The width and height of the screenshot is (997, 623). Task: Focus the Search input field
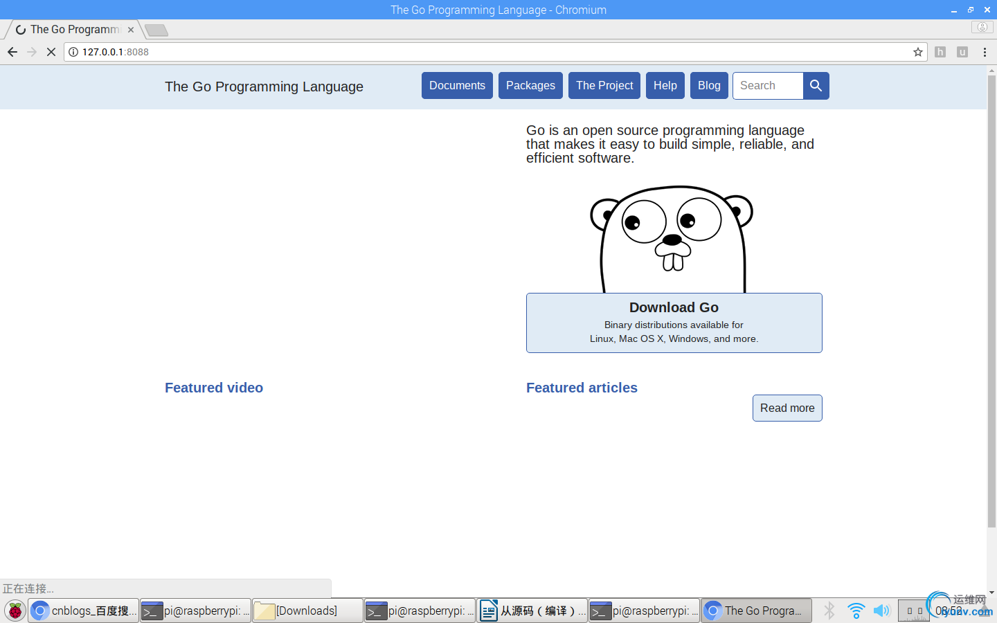pyautogui.click(x=768, y=86)
